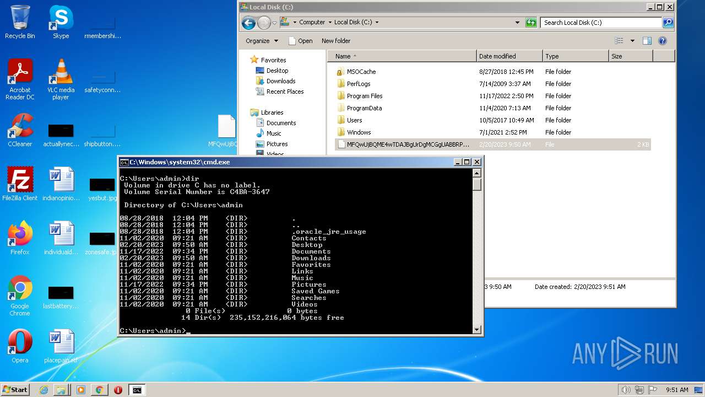Select the Program Files folder
This screenshot has height=397, width=705.
[x=359, y=96]
